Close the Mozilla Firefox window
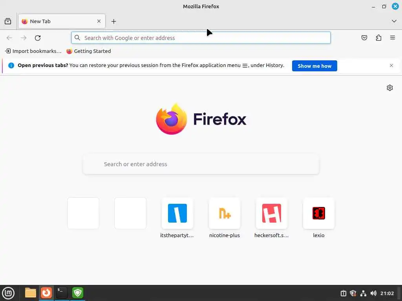The height and width of the screenshot is (301, 402). [x=395, y=6]
